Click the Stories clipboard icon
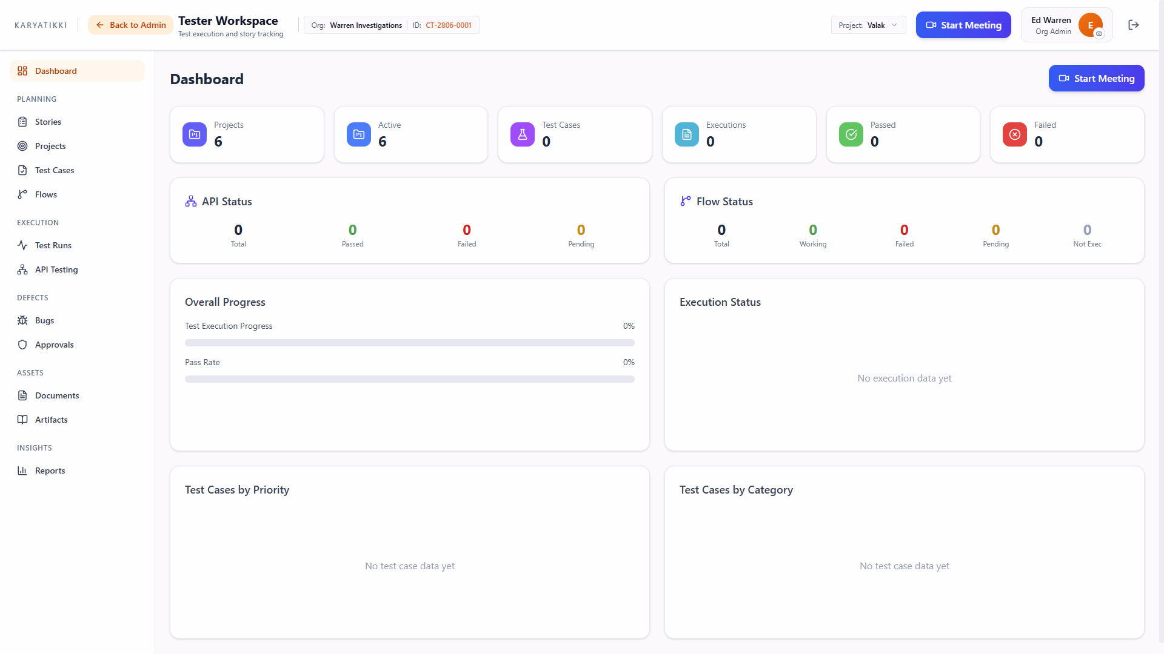The image size is (1164, 654). click(22, 122)
